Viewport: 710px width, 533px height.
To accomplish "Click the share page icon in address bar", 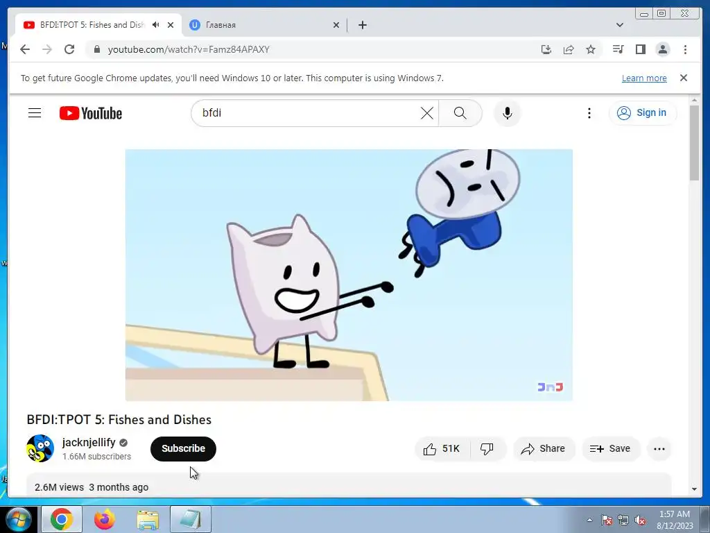I will [x=569, y=49].
